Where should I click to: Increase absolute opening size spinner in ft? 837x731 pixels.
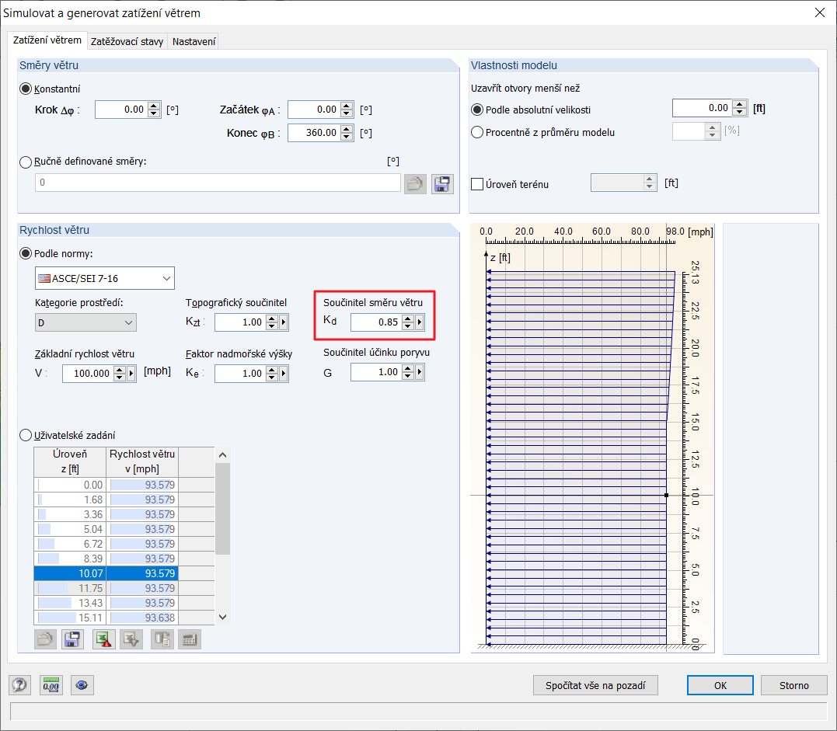pyautogui.click(x=739, y=104)
